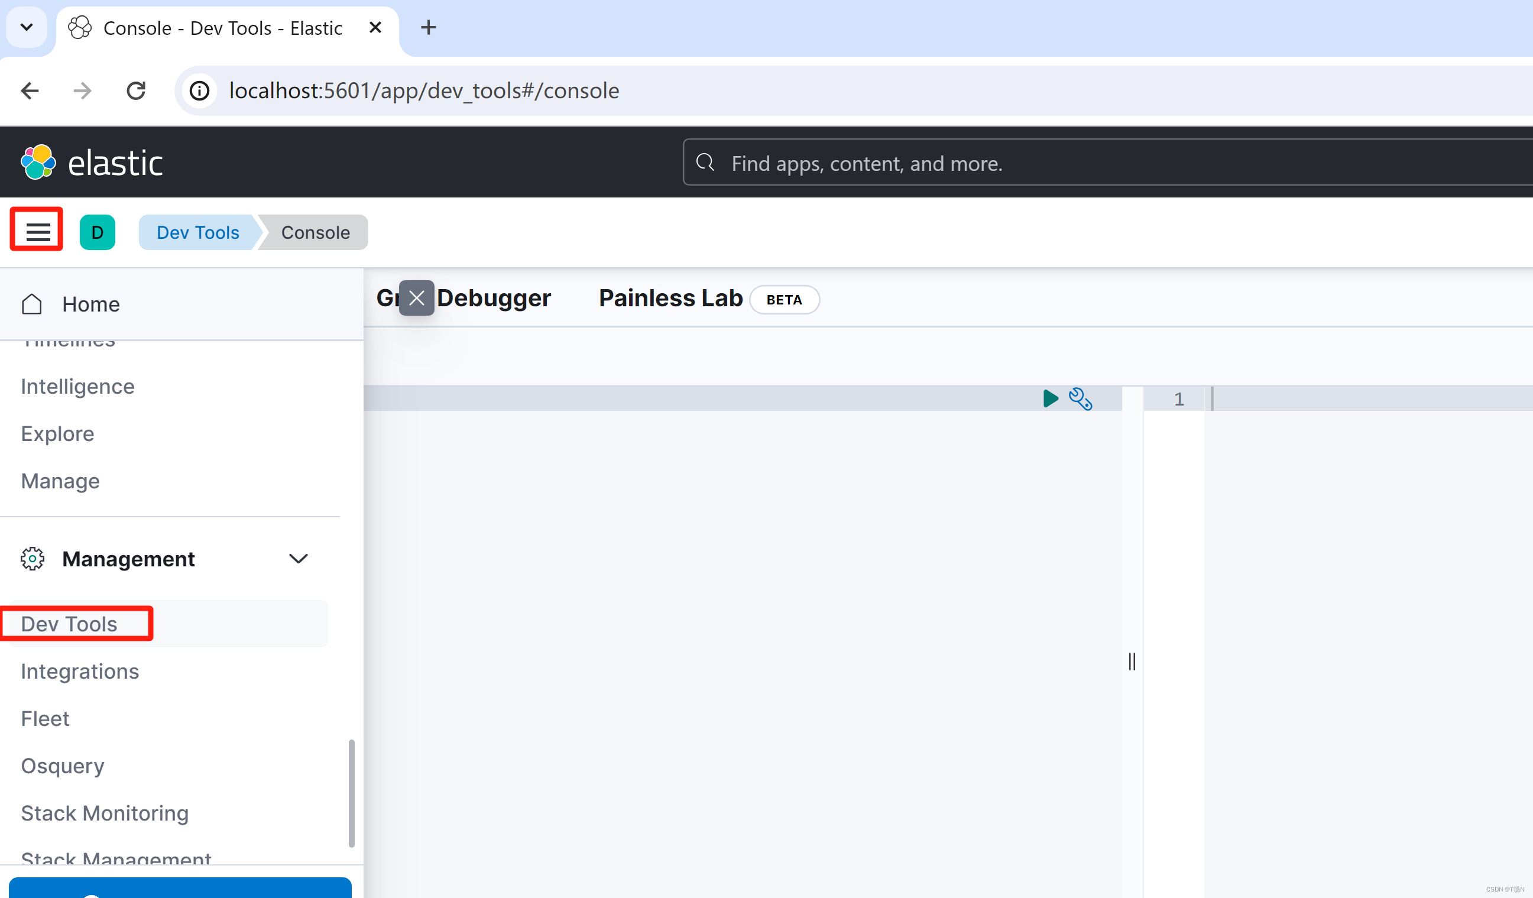Select Stack Monitoring in the sidebar
The width and height of the screenshot is (1533, 898).
pyautogui.click(x=104, y=813)
